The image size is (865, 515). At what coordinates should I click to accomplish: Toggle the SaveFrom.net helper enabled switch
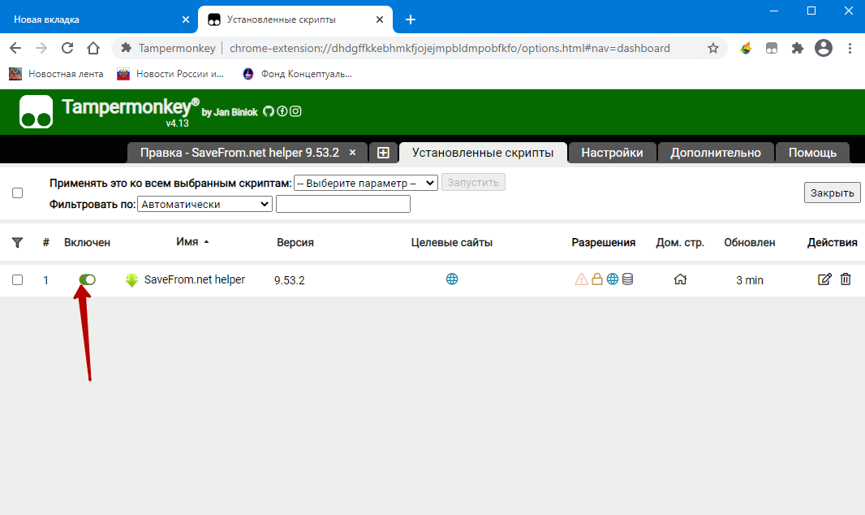click(x=87, y=280)
